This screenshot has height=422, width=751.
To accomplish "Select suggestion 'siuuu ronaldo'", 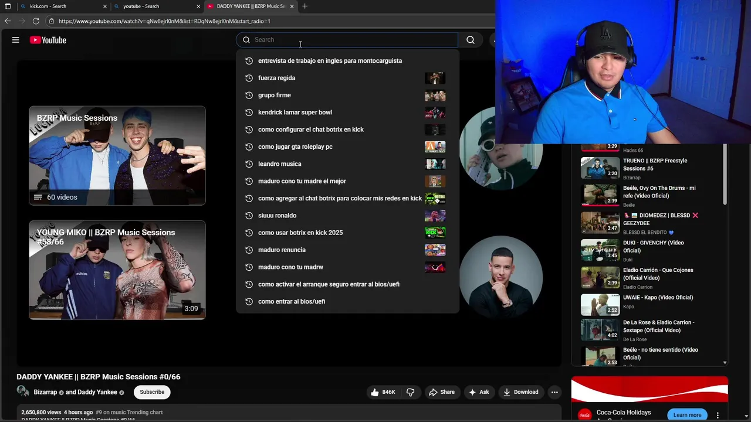I will pyautogui.click(x=347, y=216).
